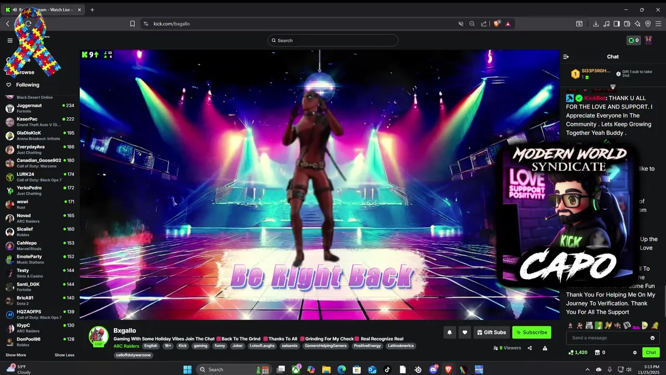Image resolution: width=666 pixels, height=375 pixels.
Task: Open a new browser tab
Action: 92,9
